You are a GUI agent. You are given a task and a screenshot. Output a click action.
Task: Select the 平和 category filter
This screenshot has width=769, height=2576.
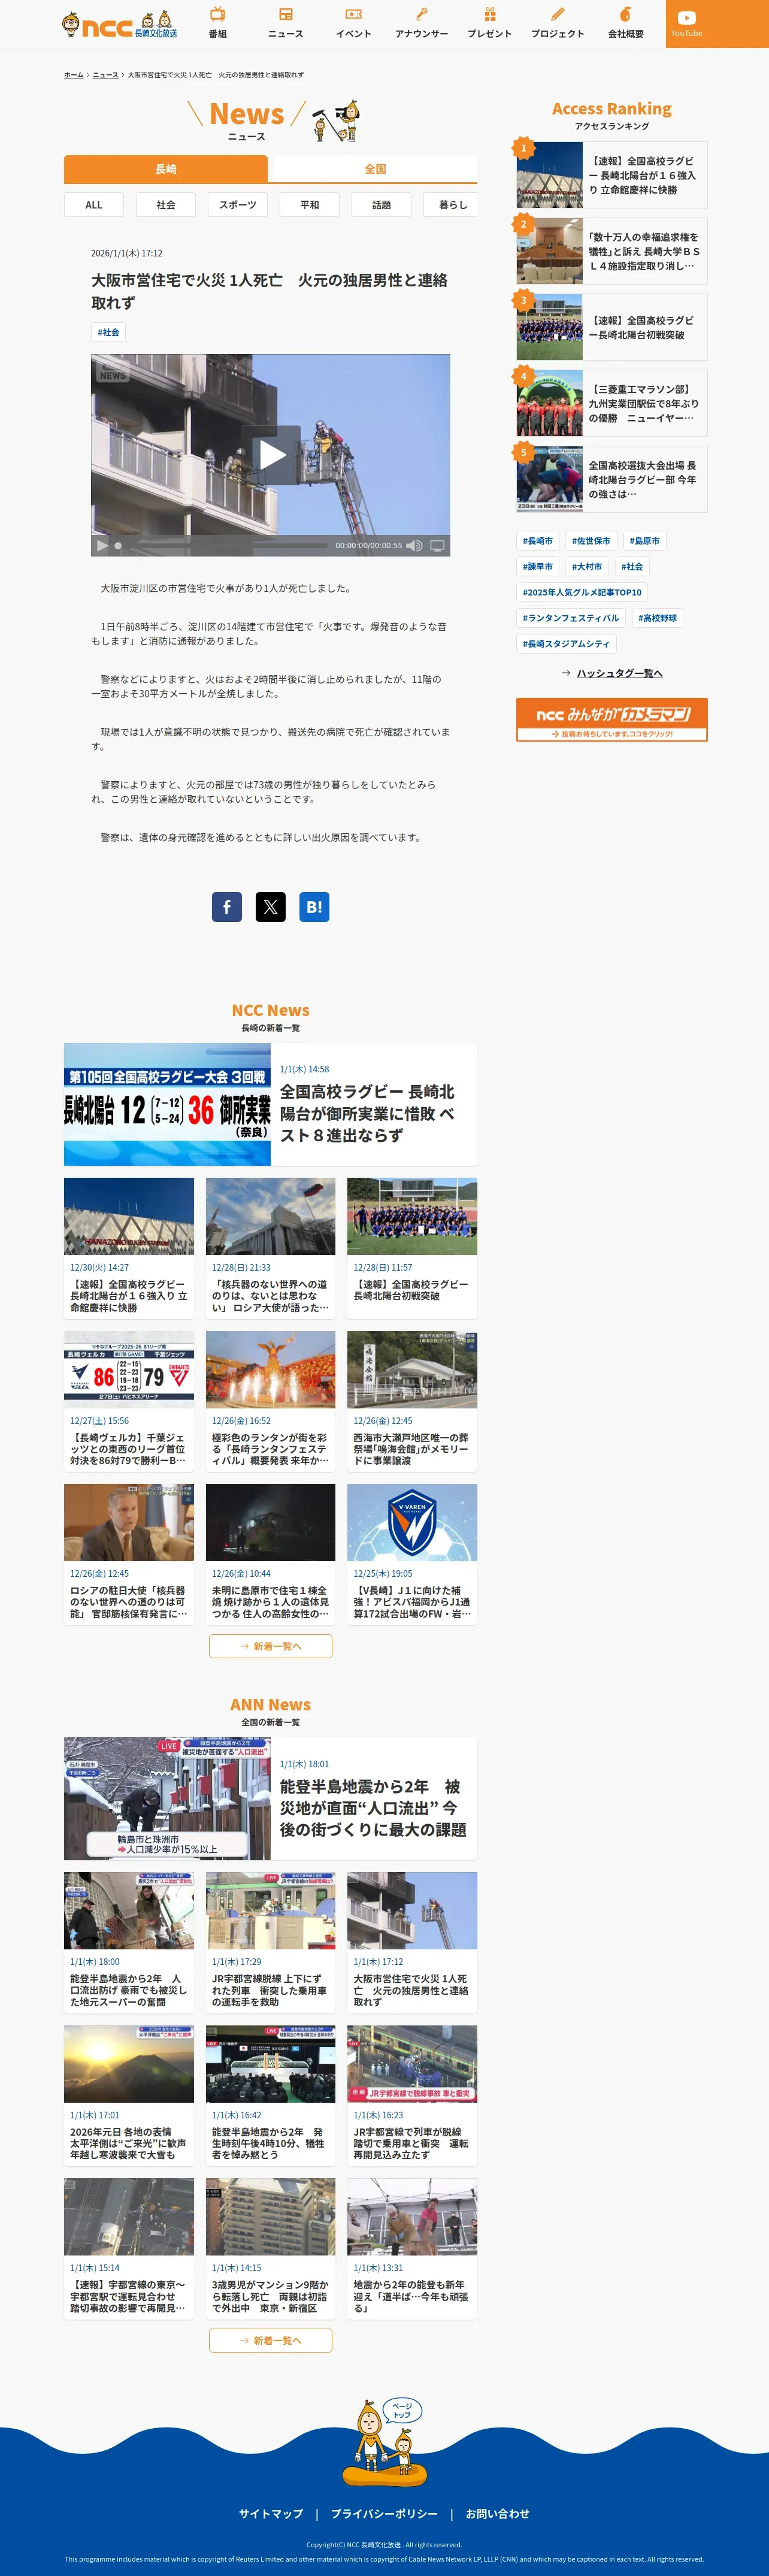[x=310, y=205]
